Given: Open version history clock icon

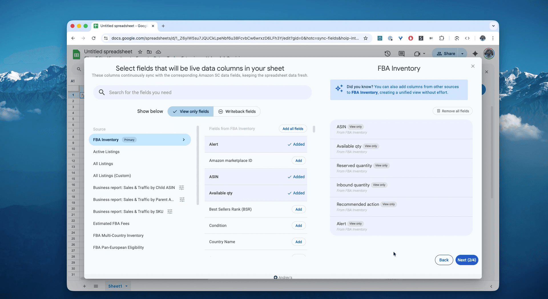Looking at the screenshot, I should tap(387, 54).
